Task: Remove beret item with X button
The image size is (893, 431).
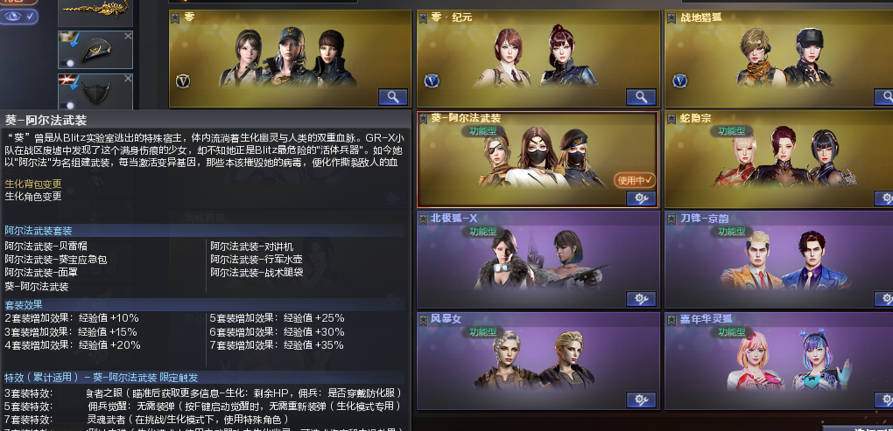Action: 128,36
